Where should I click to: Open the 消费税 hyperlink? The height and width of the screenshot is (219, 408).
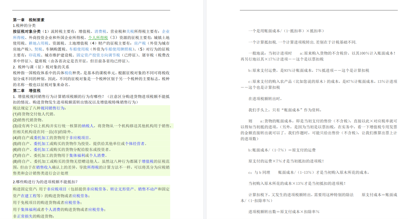(100, 31)
